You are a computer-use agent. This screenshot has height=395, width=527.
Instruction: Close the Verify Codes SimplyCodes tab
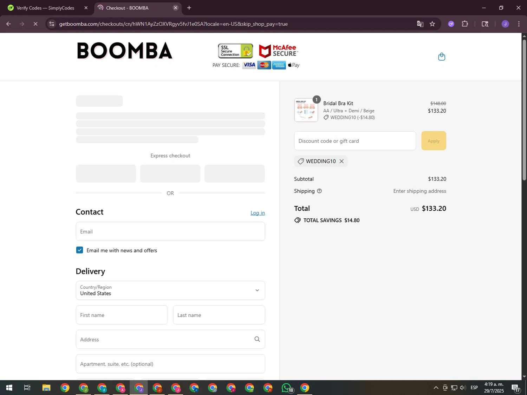point(86,8)
